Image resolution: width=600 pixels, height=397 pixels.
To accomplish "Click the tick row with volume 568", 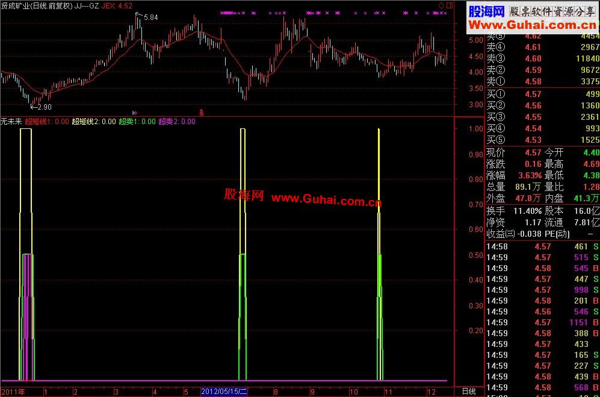I will click(543, 387).
